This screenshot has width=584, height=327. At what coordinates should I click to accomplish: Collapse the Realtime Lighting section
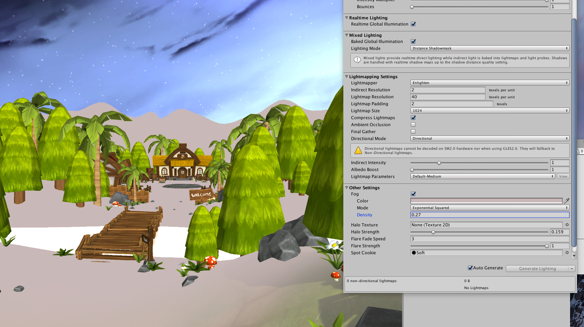coord(347,18)
